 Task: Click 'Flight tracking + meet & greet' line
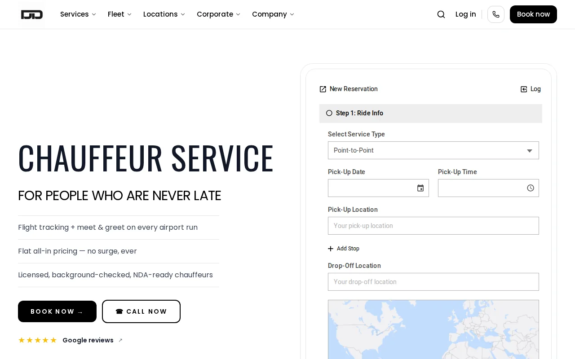pyautogui.click(x=108, y=228)
